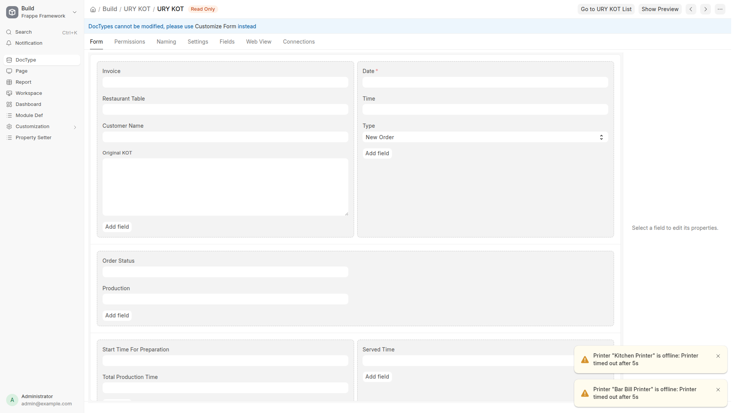Expand the Build workspace switcher chevron
The image size is (735, 413).
[75, 12]
